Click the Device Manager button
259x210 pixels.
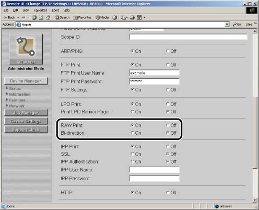point(26,81)
